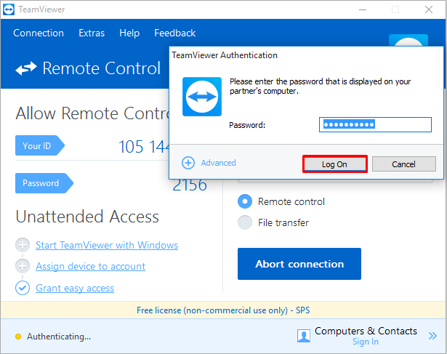Click checkmark icon beside Grant easy access

[23, 288]
